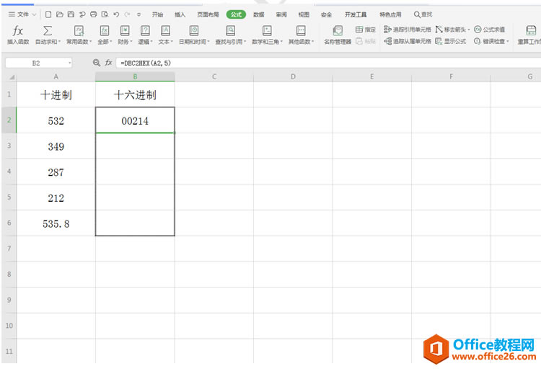
Task: Switch to the 数据 Data tab
Action: tap(258, 14)
